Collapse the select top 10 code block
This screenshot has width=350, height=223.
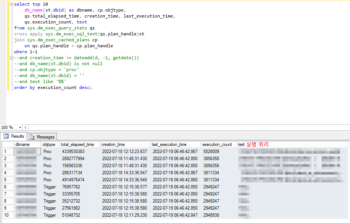pyautogui.click(x=12, y=4)
